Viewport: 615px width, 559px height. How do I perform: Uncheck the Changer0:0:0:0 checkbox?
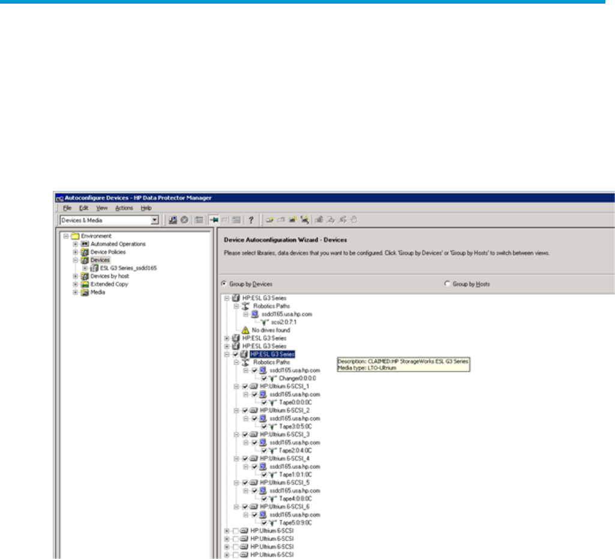[265, 379]
